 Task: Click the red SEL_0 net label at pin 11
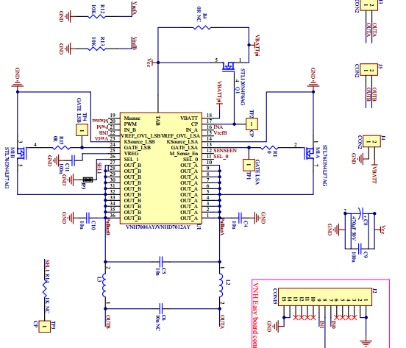[221, 157]
